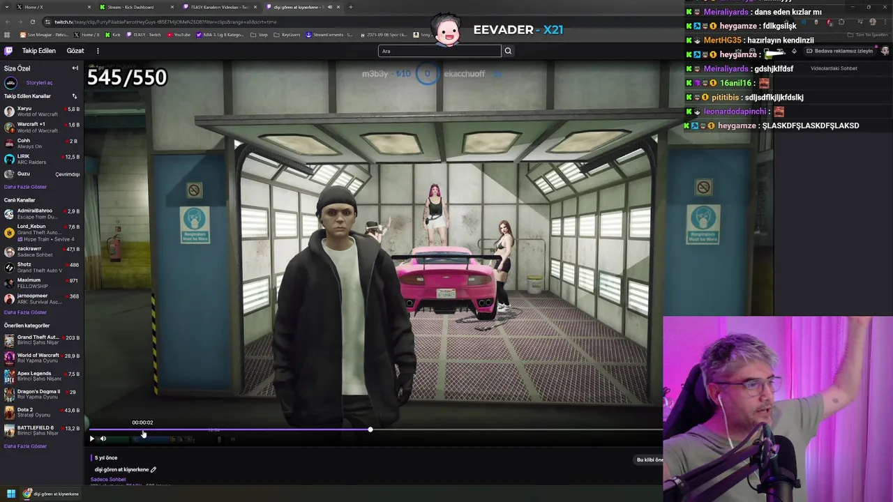Open the tab search dropdown arrow
This screenshot has height=502, width=893.
[6, 7]
